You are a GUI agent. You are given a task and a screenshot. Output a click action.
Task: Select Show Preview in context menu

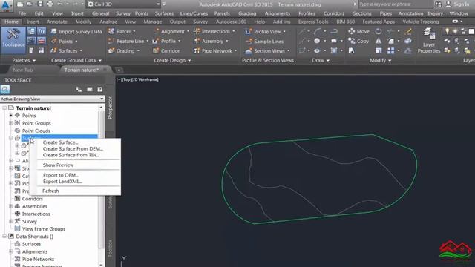(58, 165)
